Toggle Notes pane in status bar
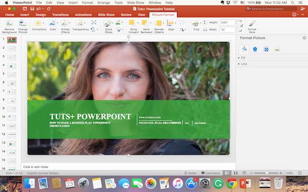Screen dimensions: 308x192 [190, 173]
